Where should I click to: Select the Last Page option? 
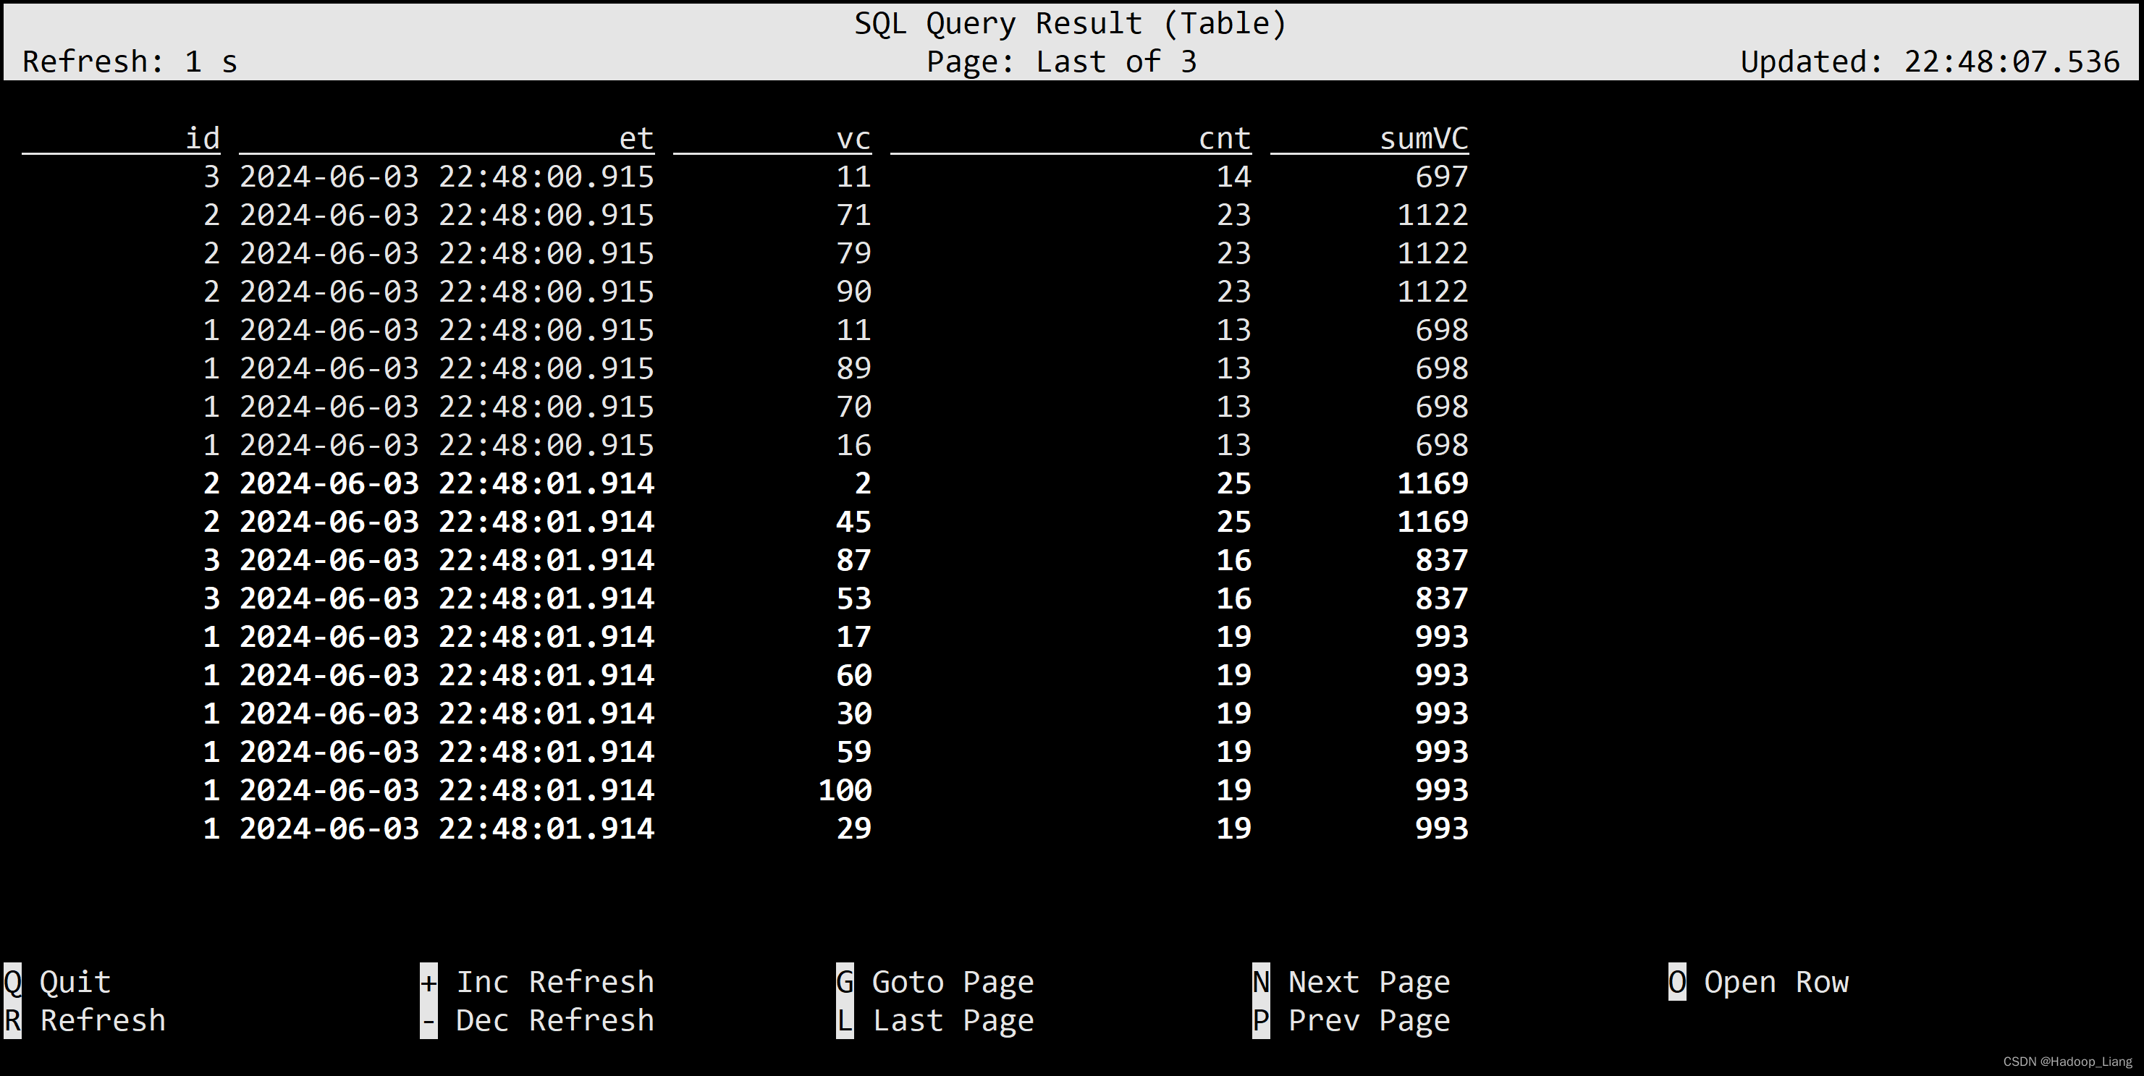pyautogui.click(x=935, y=1020)
